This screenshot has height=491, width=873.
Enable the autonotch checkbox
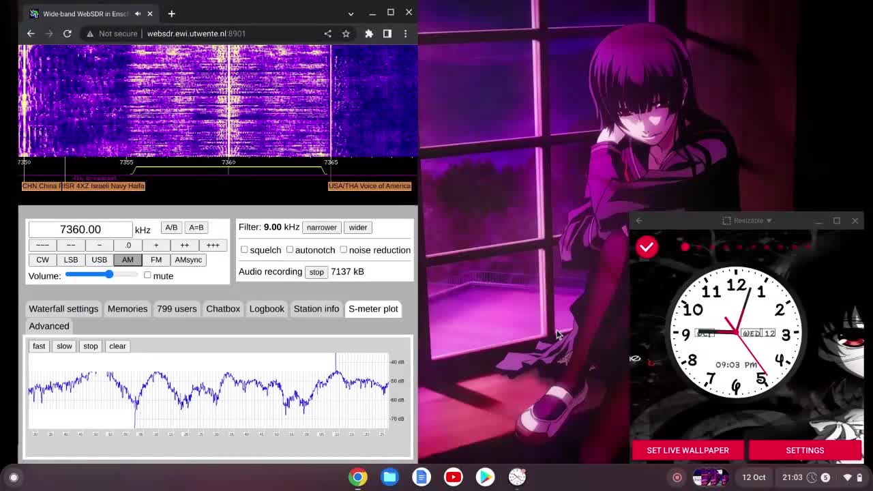click(x=290, y=250)
